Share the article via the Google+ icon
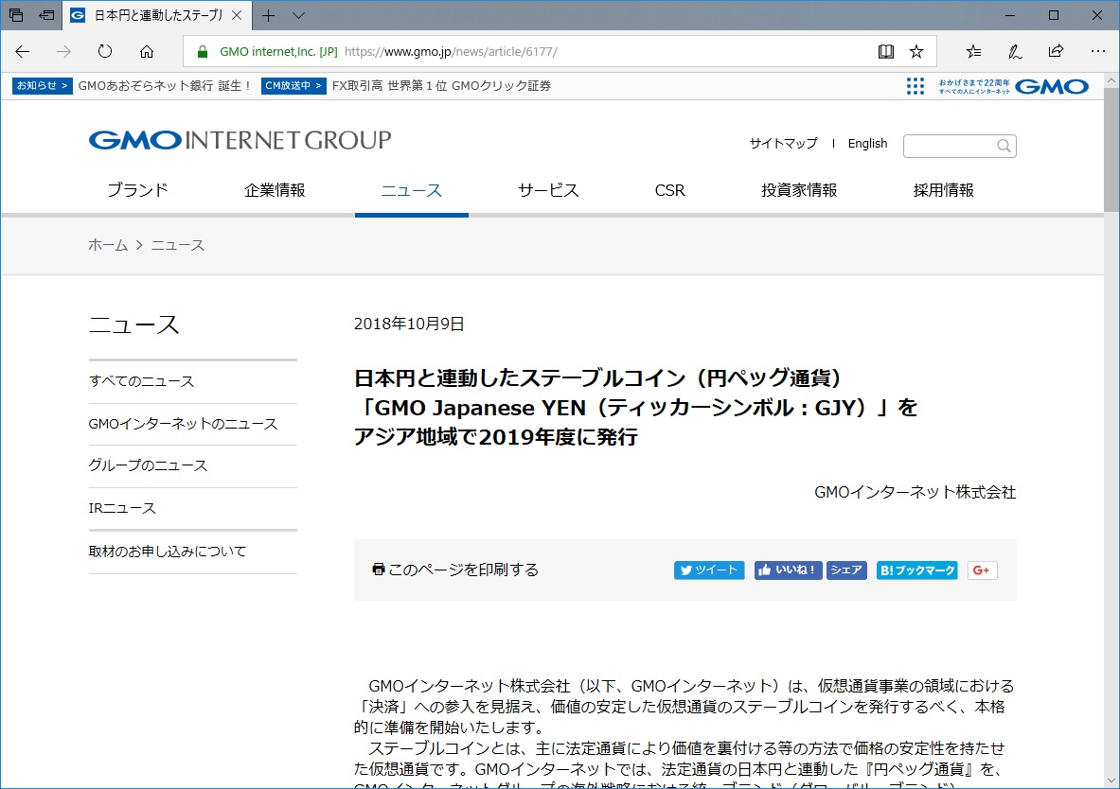The width and height of the screenshot is (1120, 789). coord(982,570)
